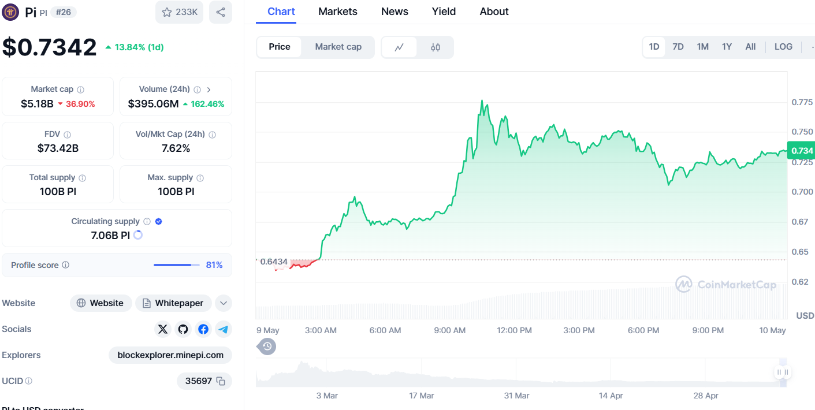
Task: Expand Volume (24h) details arrow
Action: (209, 90)
